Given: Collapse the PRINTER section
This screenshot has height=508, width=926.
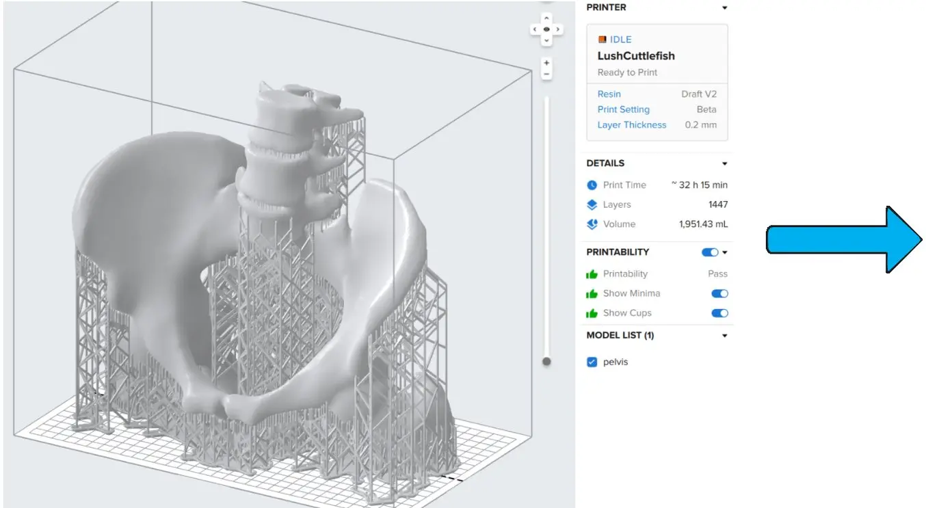Looking at the screenshot, I should (x=725, y=8).
